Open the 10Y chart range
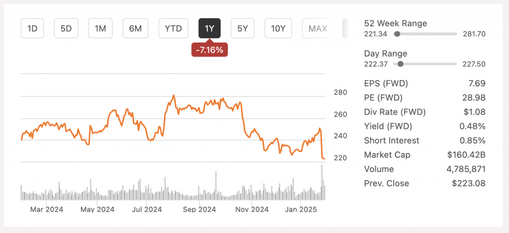The height and width of the screenshot is (233, 509). 278,28
